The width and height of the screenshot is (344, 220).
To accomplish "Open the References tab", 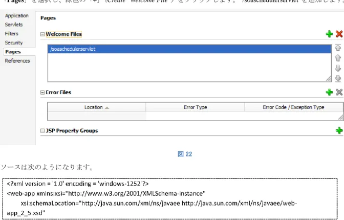I will point(17,61).
